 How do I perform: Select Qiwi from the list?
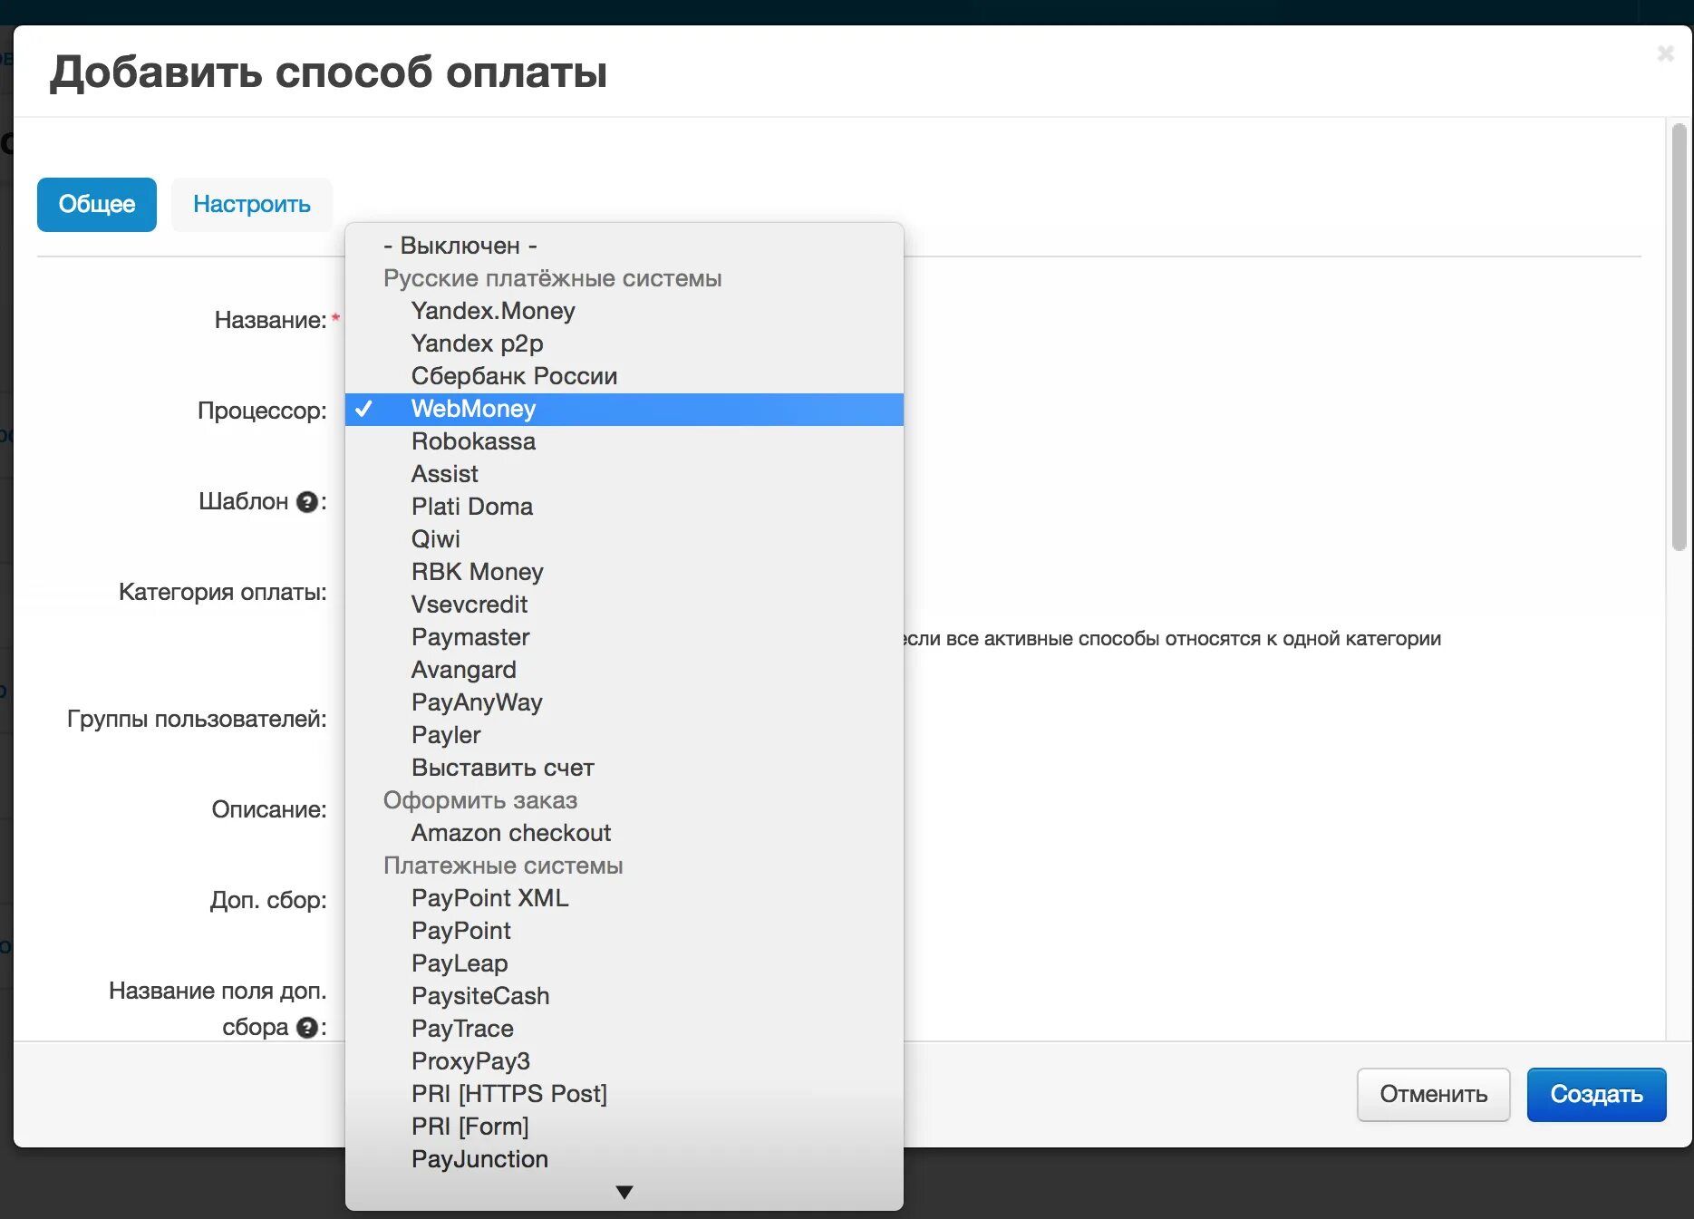coord(624,539)
